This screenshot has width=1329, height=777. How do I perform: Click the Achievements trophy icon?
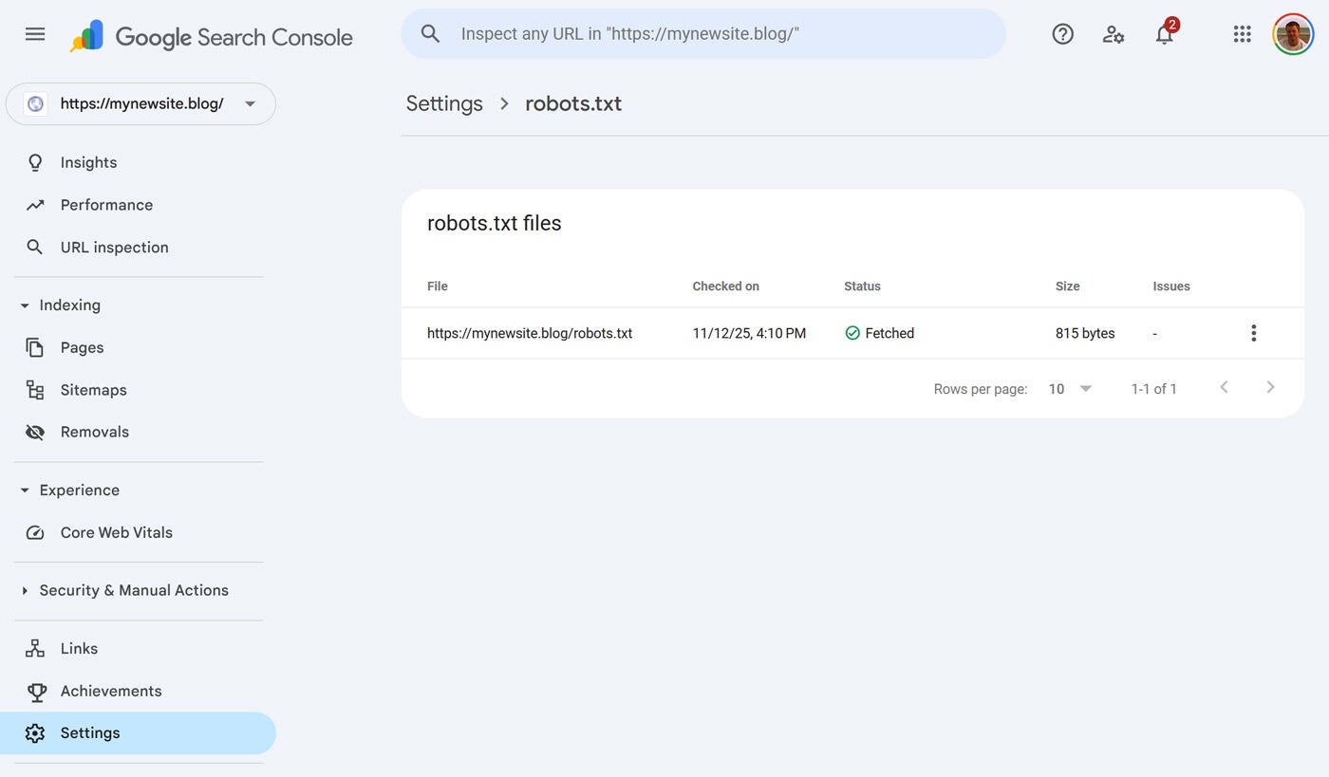35,691
